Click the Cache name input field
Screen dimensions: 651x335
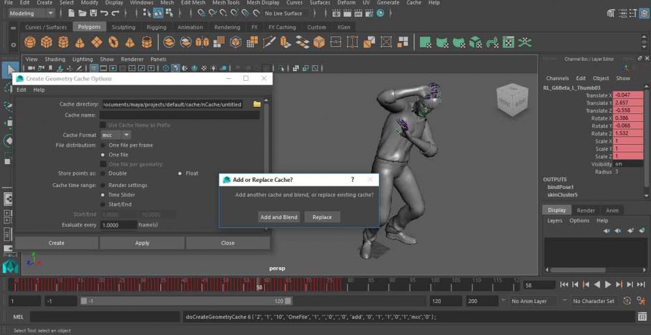click(179, 115)
